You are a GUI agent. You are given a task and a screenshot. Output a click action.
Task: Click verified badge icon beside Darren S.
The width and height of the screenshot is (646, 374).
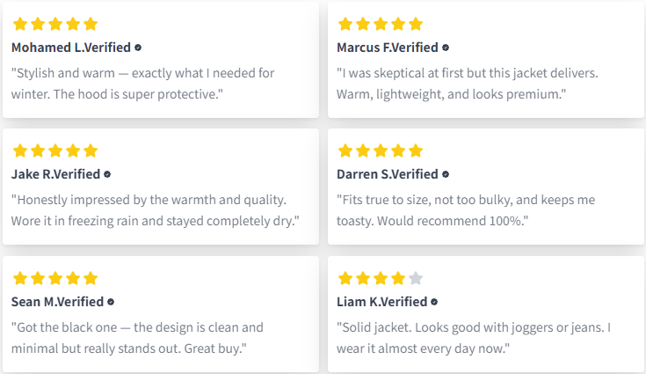(x=446, y=174)
